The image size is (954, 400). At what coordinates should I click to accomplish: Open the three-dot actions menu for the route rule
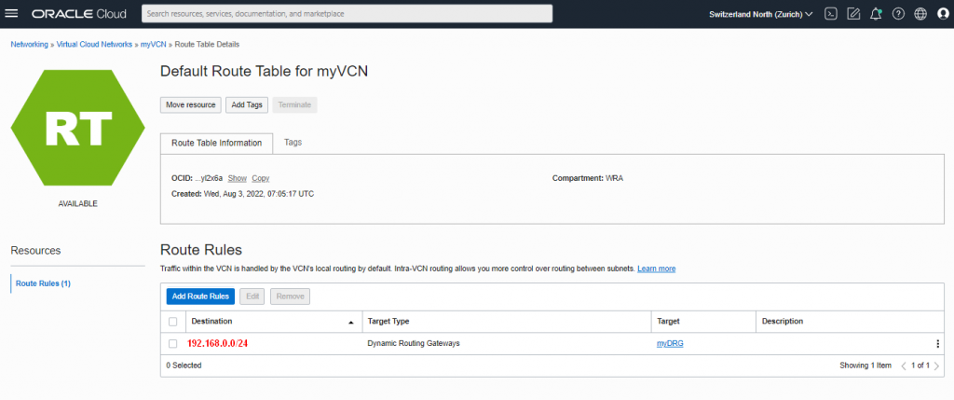point(937,343)
